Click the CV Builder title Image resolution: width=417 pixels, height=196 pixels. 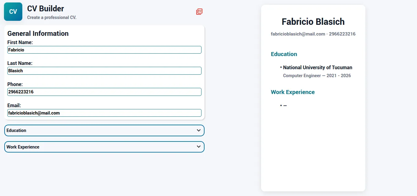pyautogui.click(x=45, y=9)
